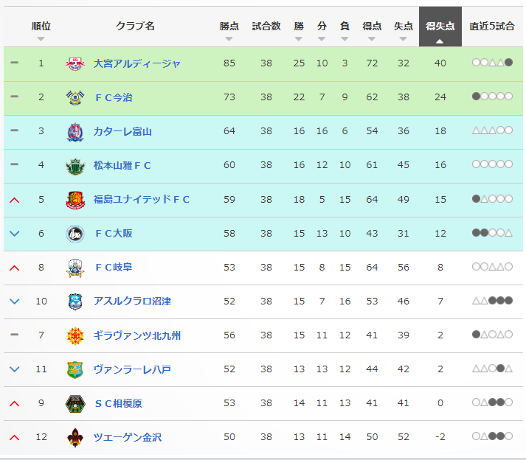Open the ヴァンラーレ八戸 club link
526x460 pixels.
click(x=132, y=369)
